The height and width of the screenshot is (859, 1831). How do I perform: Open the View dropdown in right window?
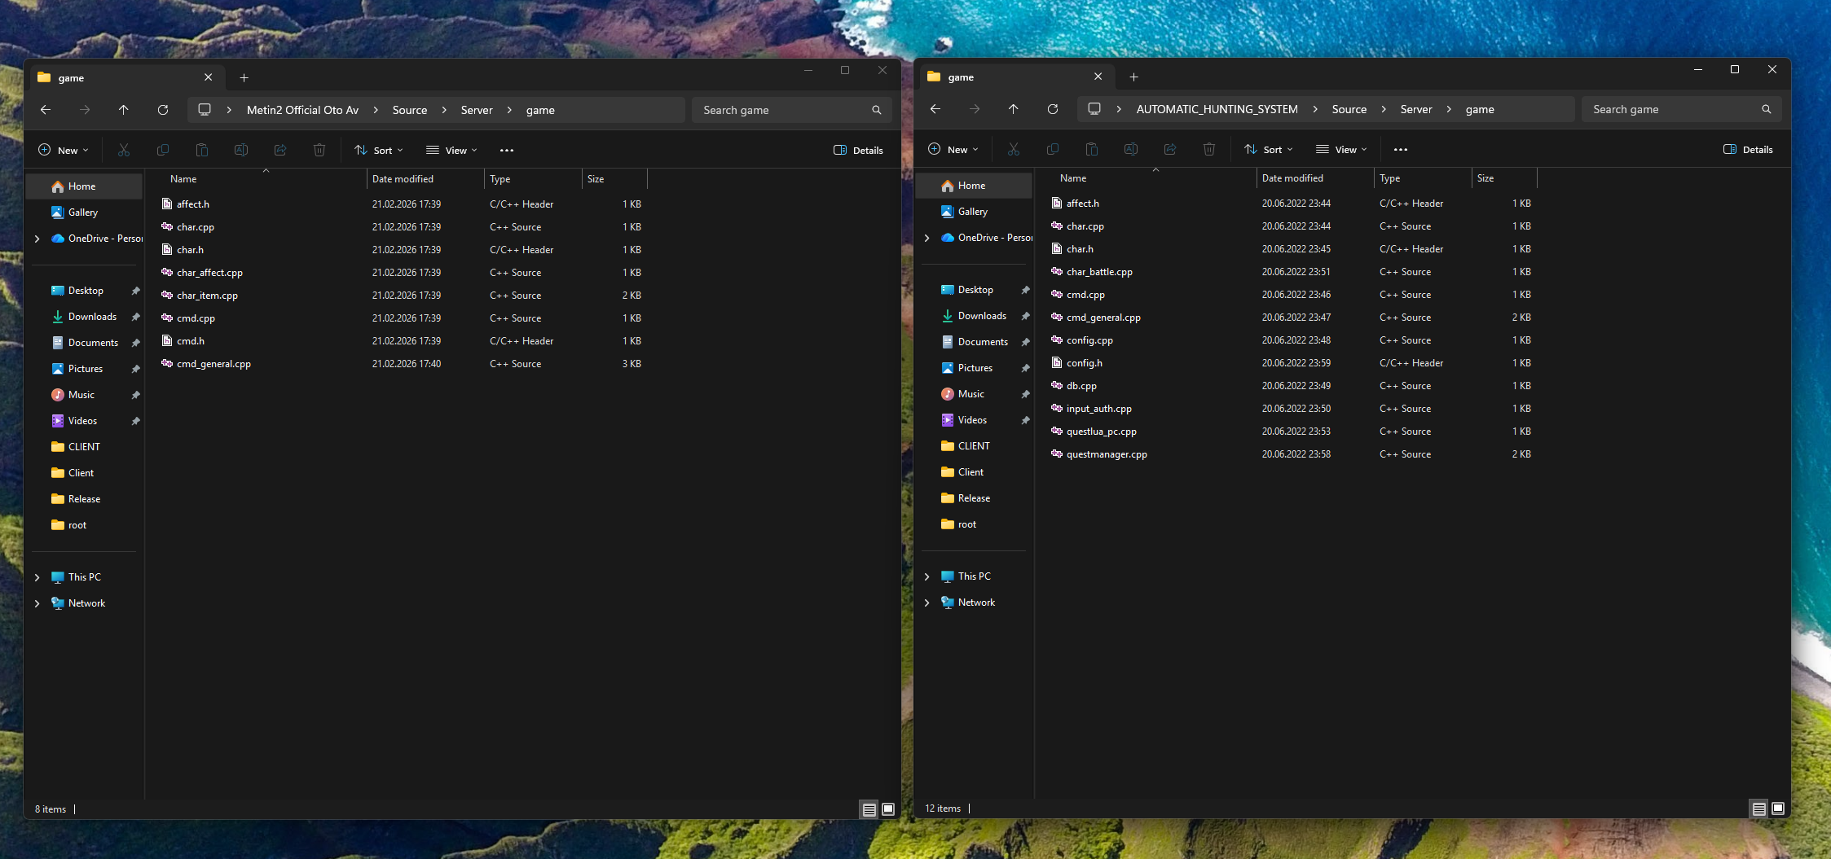point(1341,150)
